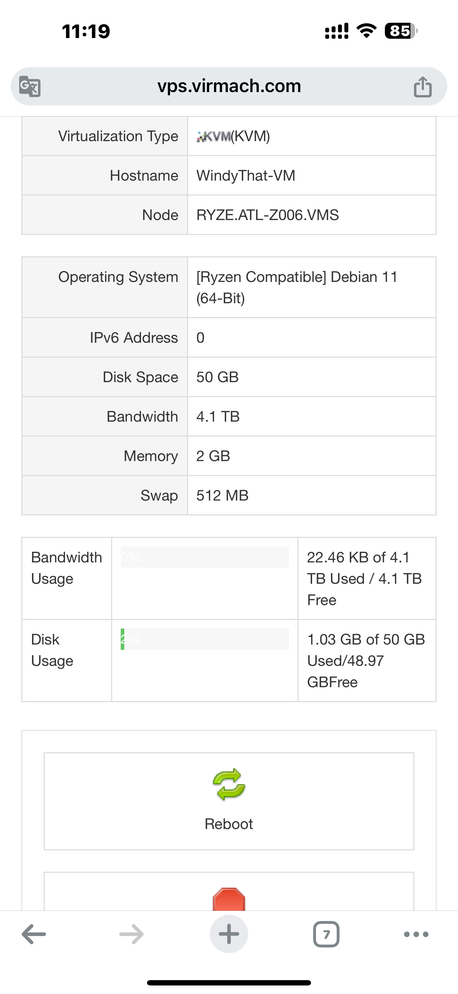The image size is (458, 994).
Task: Tap the forward navigation arrow
Action: click(x=131, y=934)
